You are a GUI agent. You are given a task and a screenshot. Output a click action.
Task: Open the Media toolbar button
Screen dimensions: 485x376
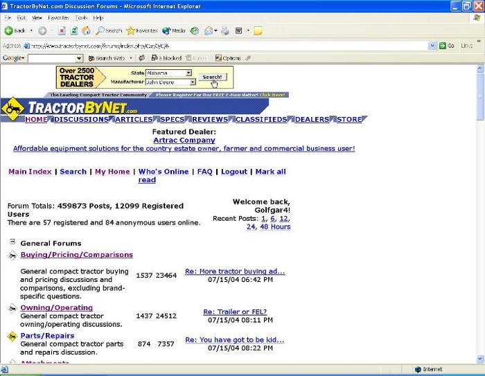tap(173, 30)
